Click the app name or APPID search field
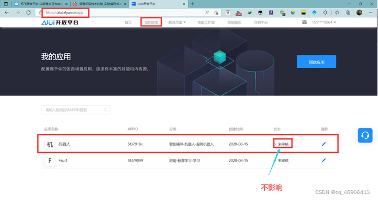Image resolution: width=378 pixels, height=200 pixels. pyautogui.click(x=76, y=110)
